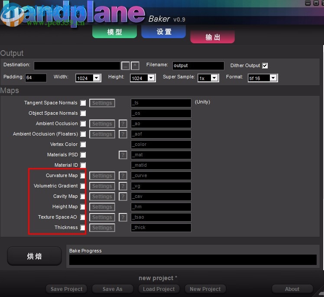This screenshot has width=324, height=297.
Task: Enable Material ID map
Action: click(83, 165)
